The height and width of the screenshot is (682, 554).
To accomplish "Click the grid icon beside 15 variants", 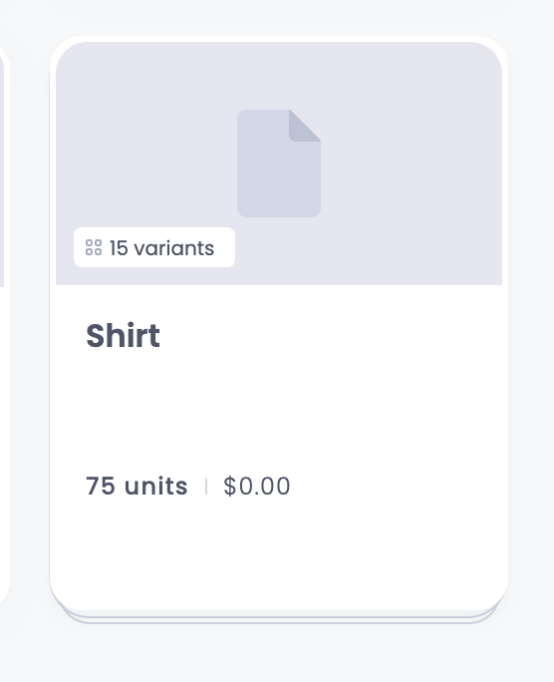I will point(94,247).
